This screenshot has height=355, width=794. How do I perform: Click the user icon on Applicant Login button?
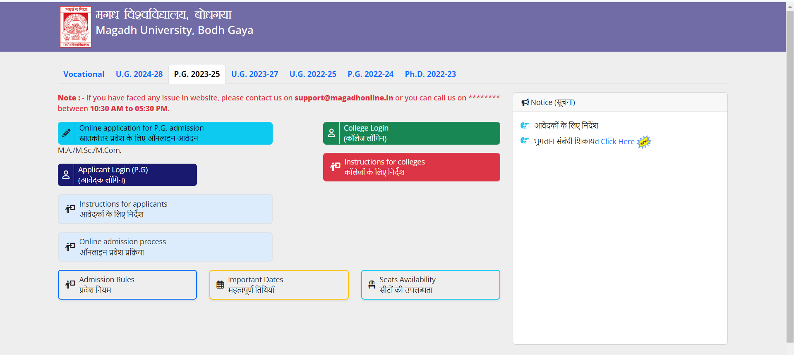66,175
